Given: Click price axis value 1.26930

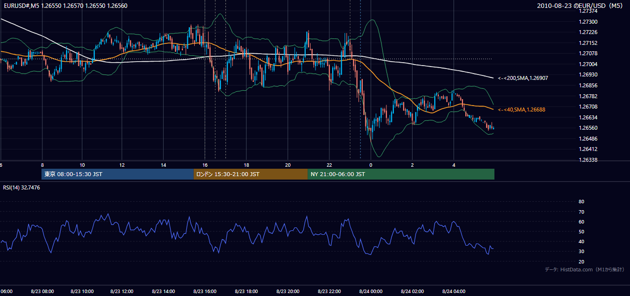Looking at the screenshot, I should pyautogui.click(x=589, y=74).
